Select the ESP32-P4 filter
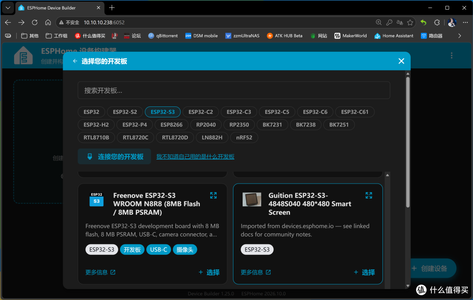This screenshot has width=473, height=300. tap(134, 125)
